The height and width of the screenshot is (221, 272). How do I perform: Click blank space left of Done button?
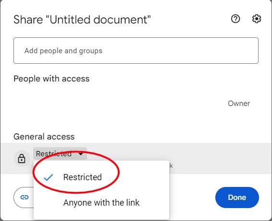point(192,198)
